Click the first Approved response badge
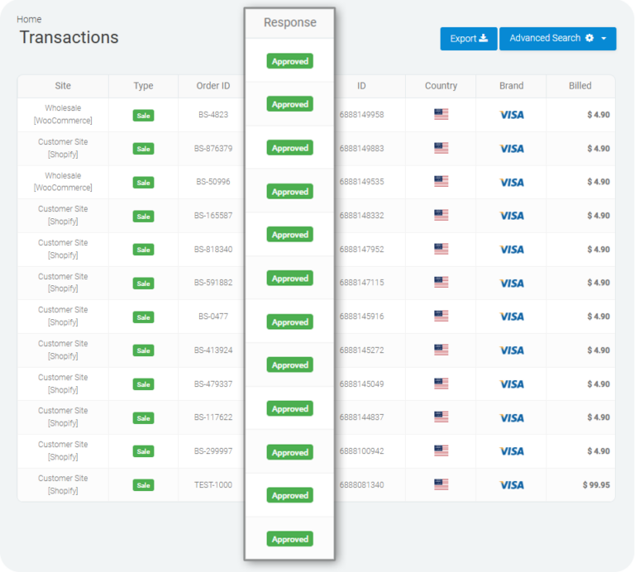635x572 pixels. 289,61
